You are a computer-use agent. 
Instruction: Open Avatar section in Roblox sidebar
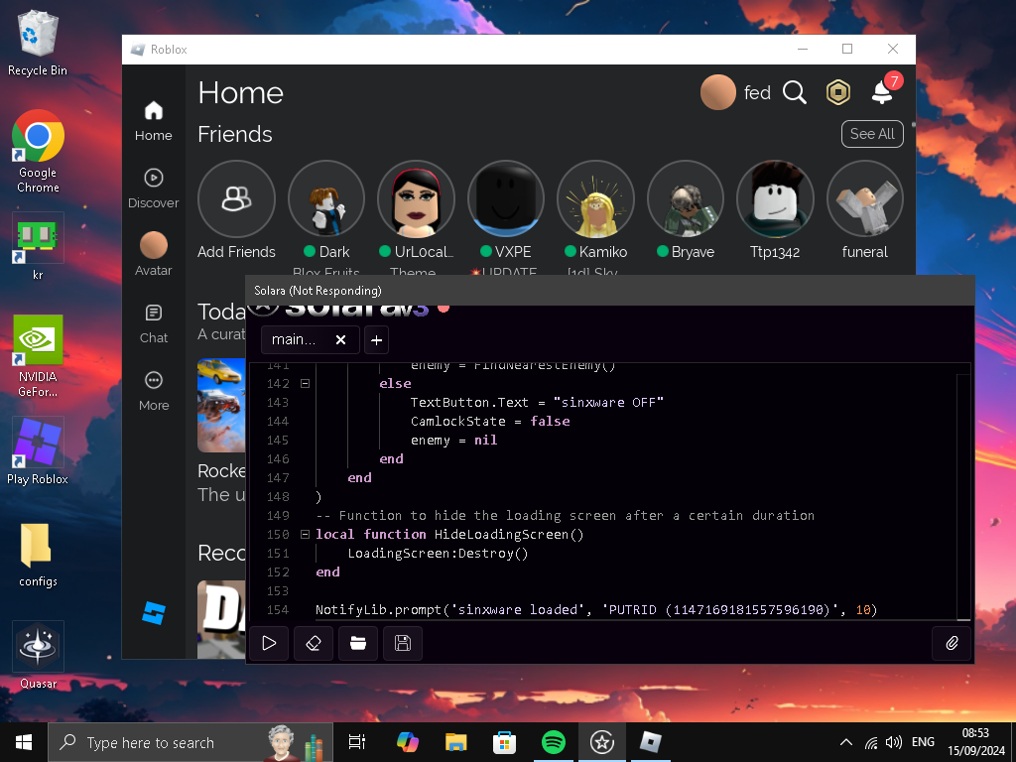pyautogui.click(x=154, y=255)
